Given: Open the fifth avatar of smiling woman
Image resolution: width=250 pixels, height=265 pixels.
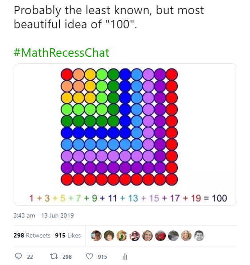Looking at the screenshot, I should [148, 236].
